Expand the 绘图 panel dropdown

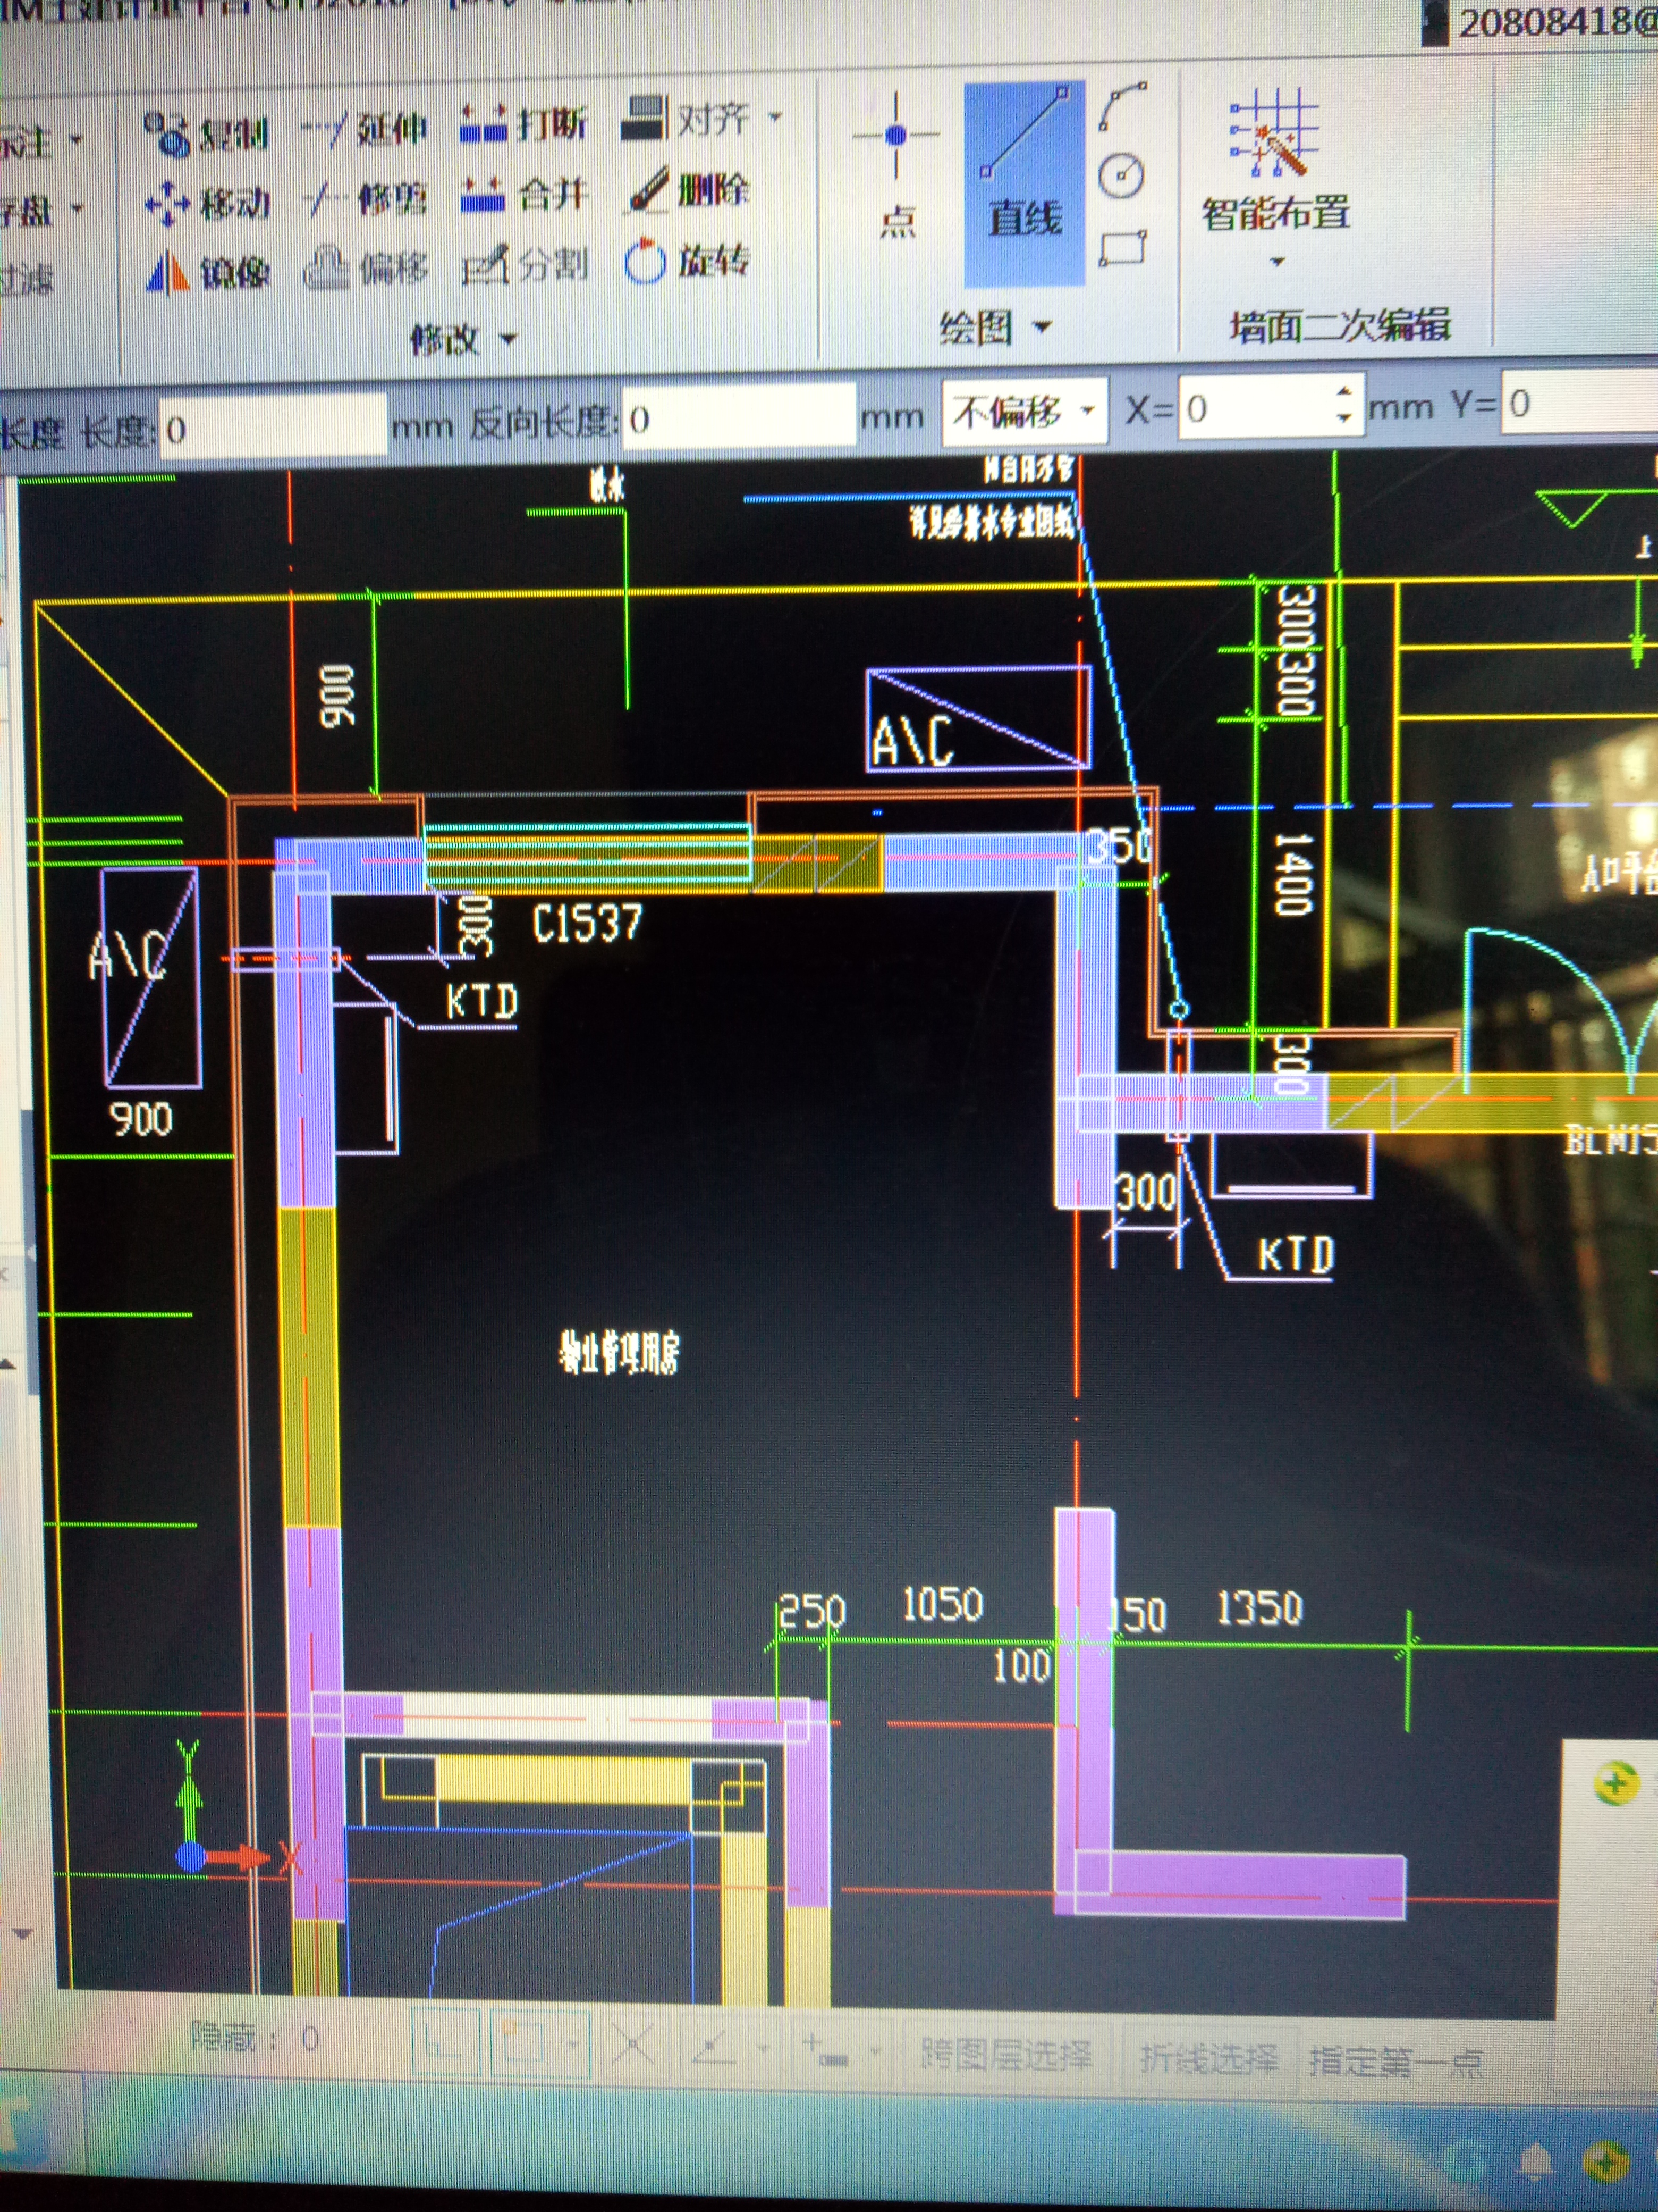(x=1043, y=327)
